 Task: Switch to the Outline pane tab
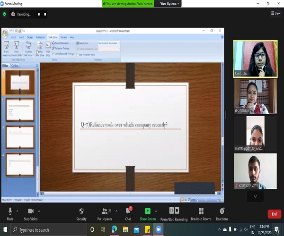pyautogui.click(x=15, y=66)
